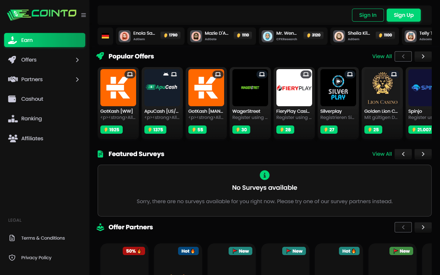Click the Privacy Policy shield icon
The height and width of the screenshot is (275, 440).
point(12,257)
